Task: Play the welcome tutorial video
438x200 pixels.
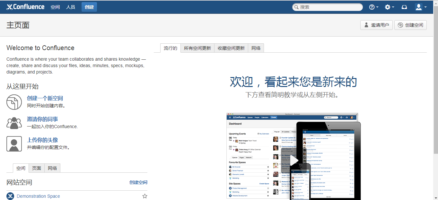Action: pyautogui.click(x=294, y=161)
